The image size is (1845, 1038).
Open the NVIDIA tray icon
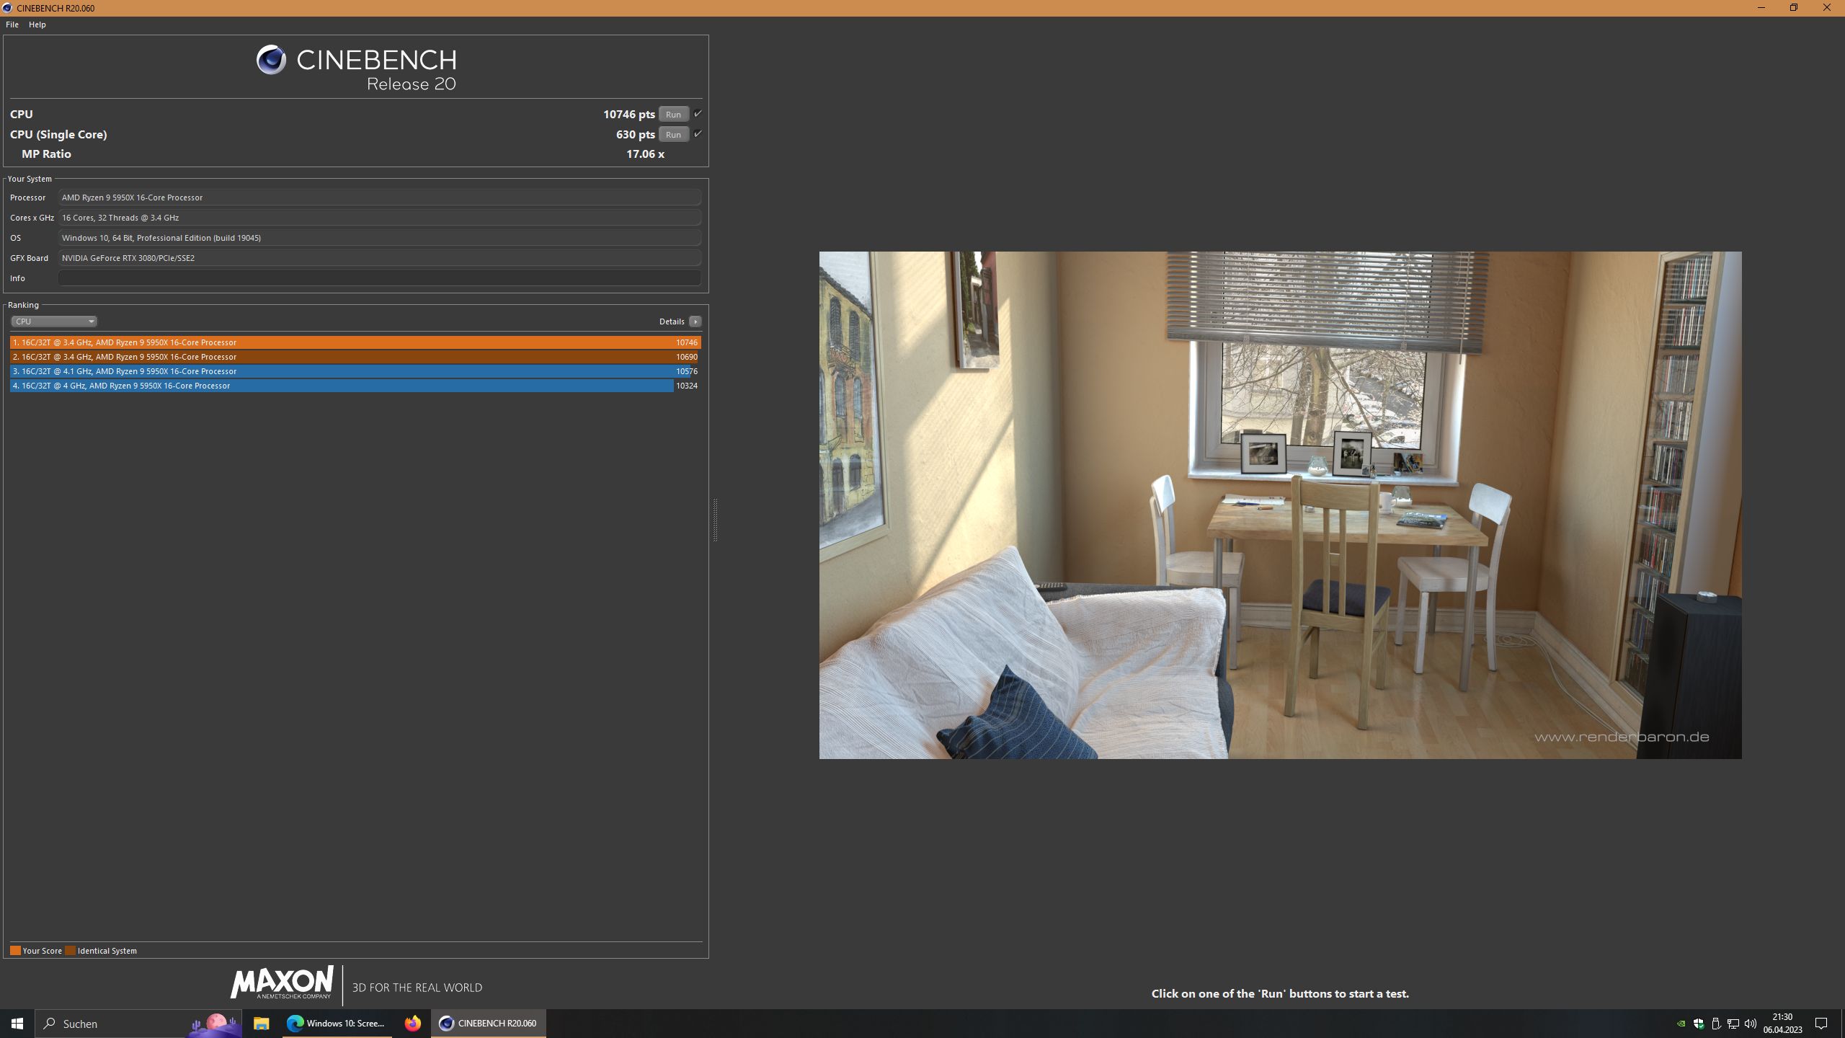pyautogui.click(x=1681, y=1024)
